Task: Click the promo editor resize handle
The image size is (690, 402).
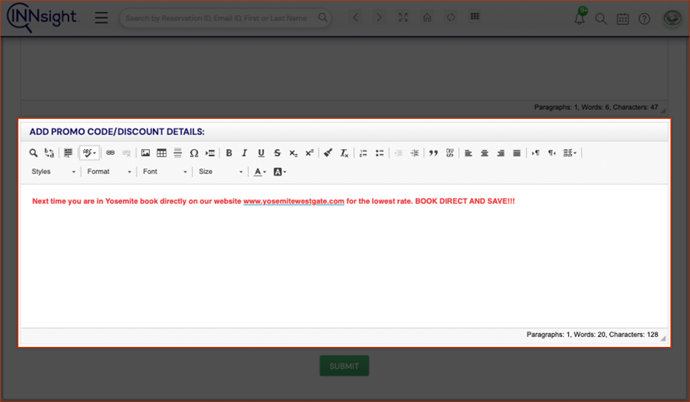Action: click(x=664, y=338)
